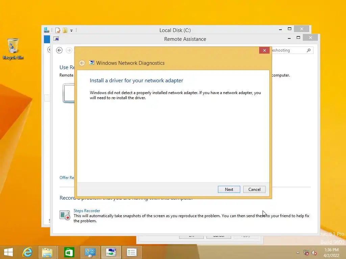This screenshot has height=259, width=346.
Task: Open the Steps Recorder link
Action: point(87,211)
